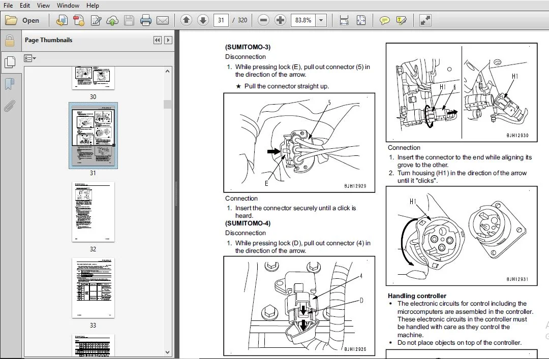Click the create PDF settings icon
This screenshot has height=359, width=549.
coord(79,20)
